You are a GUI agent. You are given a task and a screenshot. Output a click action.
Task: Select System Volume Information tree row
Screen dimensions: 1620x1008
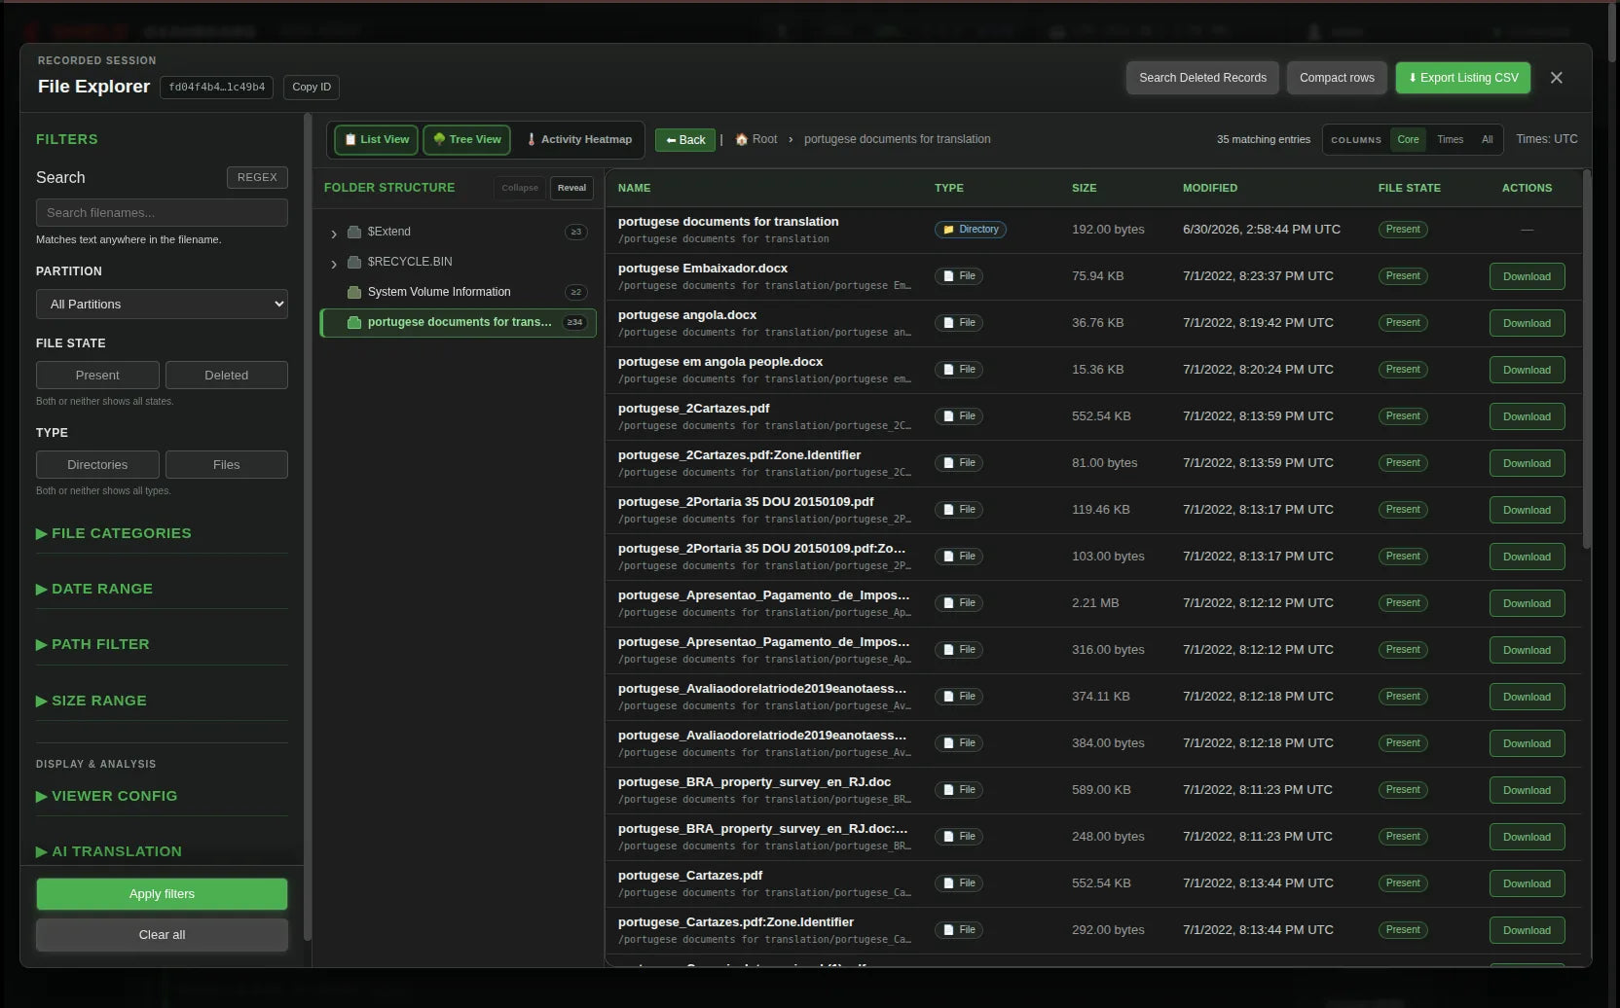pyautogui.click(x=458, y=292)
